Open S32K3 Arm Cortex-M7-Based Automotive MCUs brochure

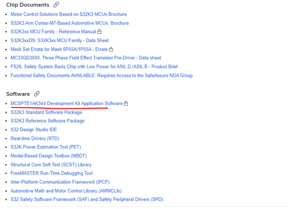coord(70,23)
